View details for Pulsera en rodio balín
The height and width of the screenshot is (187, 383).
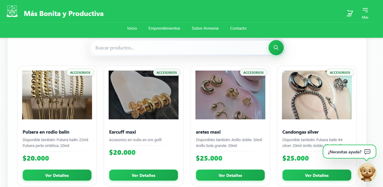[x=57, y=175]
